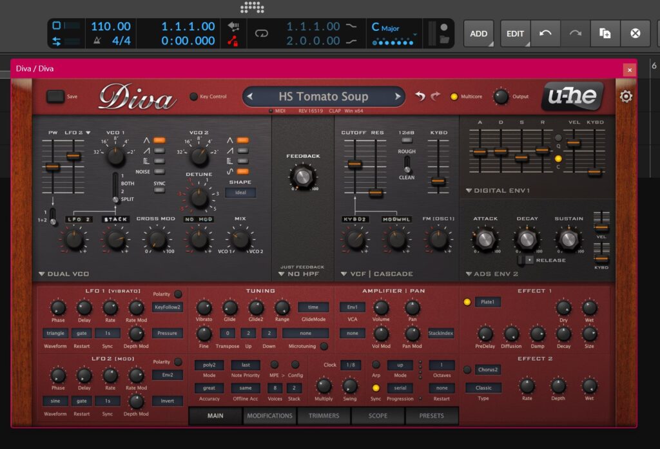The image size is (660, 449).
Task: Click the next preset arrow
Action: 397,97
